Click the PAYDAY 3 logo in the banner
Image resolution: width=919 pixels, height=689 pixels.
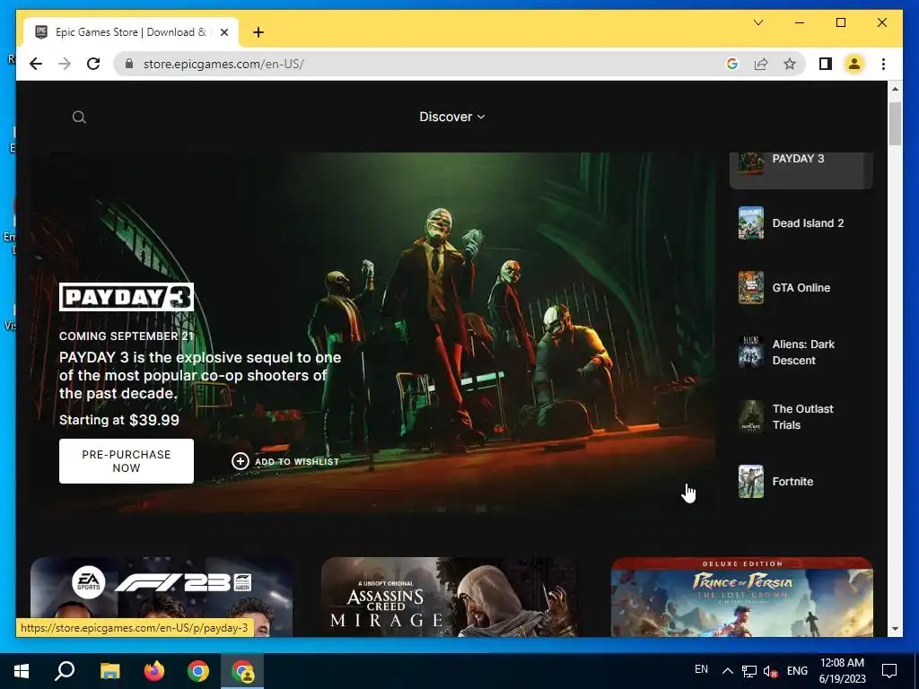(x=126, y=297)
